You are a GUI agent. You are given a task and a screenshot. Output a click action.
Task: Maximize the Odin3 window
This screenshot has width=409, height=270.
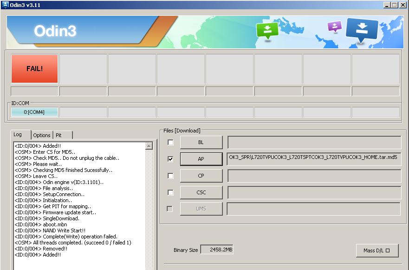click(395, 5)
